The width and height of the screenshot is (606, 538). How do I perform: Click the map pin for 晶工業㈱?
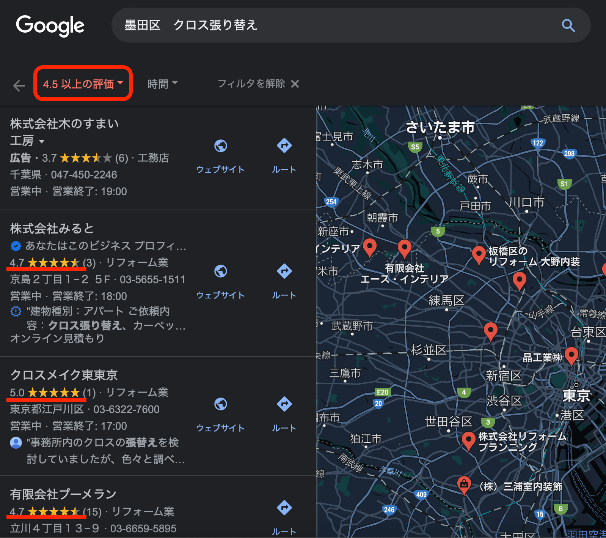571,356
